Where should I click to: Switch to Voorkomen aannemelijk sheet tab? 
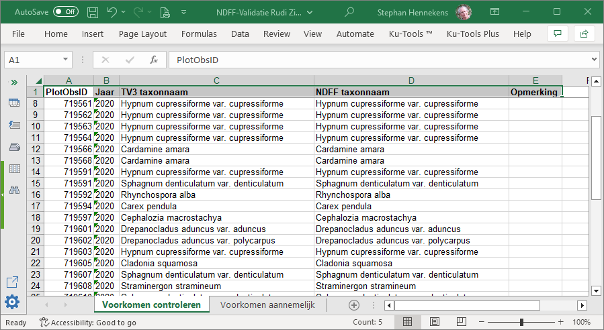[x=267, y=305]
